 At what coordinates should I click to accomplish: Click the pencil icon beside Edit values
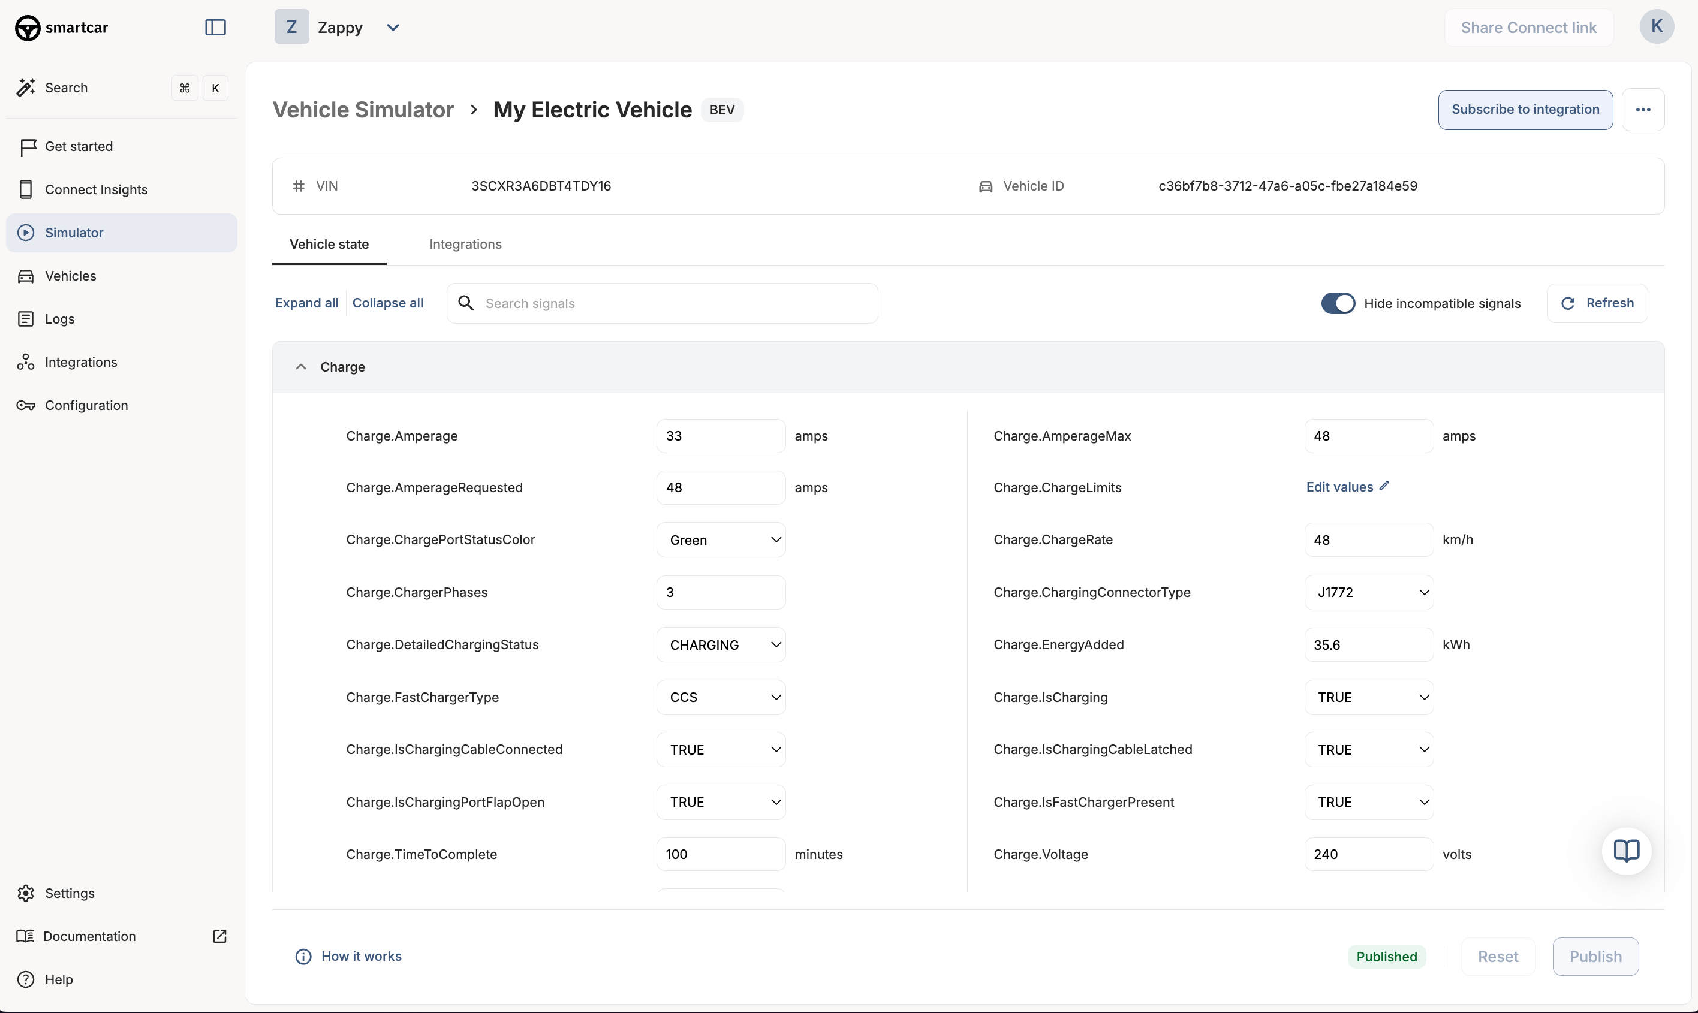tap(1384, 486)
